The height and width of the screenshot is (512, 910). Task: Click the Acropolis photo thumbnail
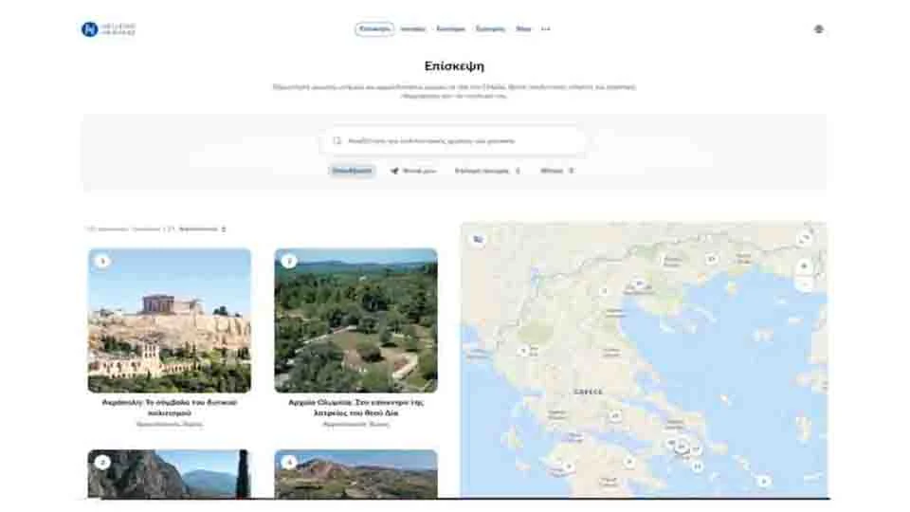click(170, 320)
